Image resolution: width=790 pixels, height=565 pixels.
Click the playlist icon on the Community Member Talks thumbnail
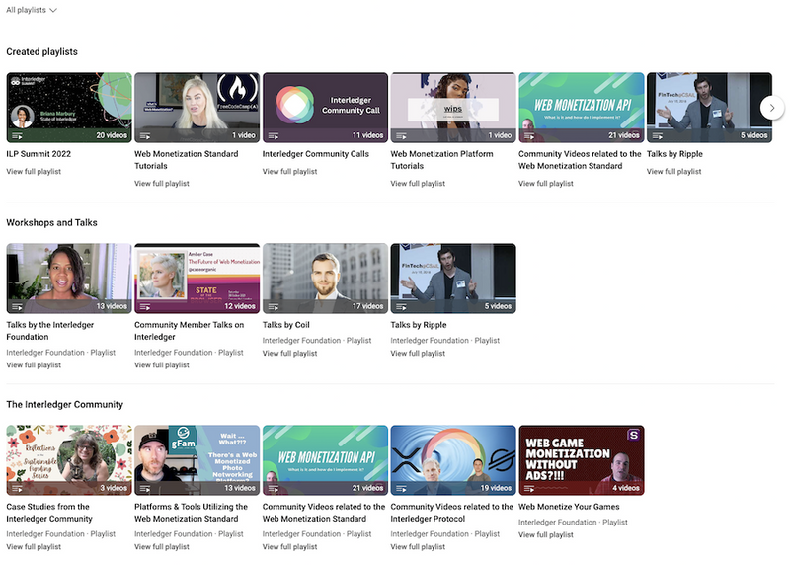[144, 306]
